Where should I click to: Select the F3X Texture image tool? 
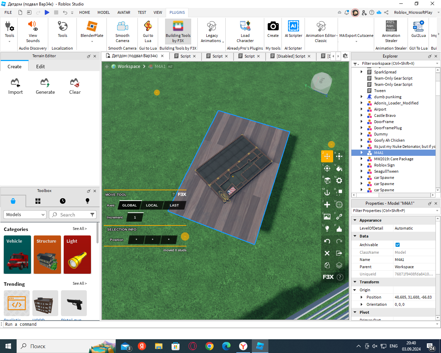click(x=327, y=216)
